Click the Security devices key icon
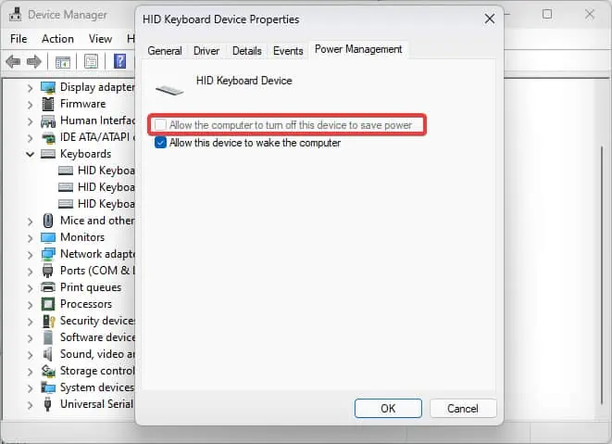This screenshot has height=444, width=612. [x=48, y=321]
